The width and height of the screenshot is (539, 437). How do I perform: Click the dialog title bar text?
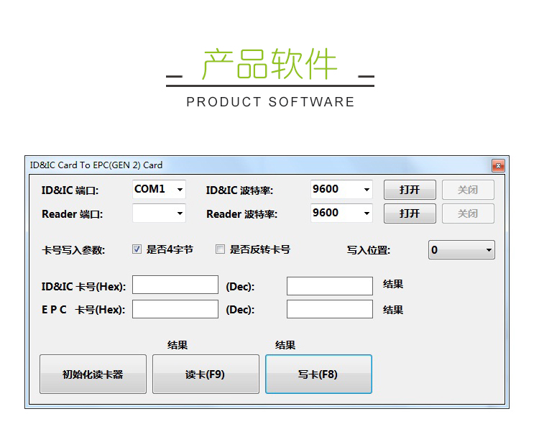pos(96,165)
